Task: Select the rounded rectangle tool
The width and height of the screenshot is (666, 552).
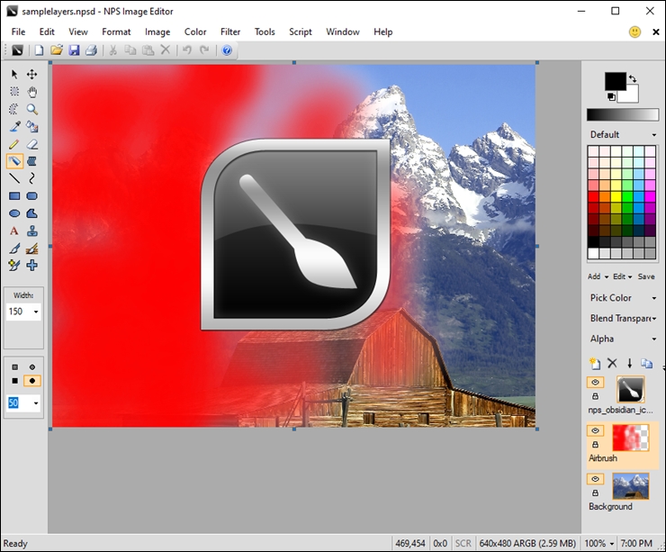Action: 31,196
